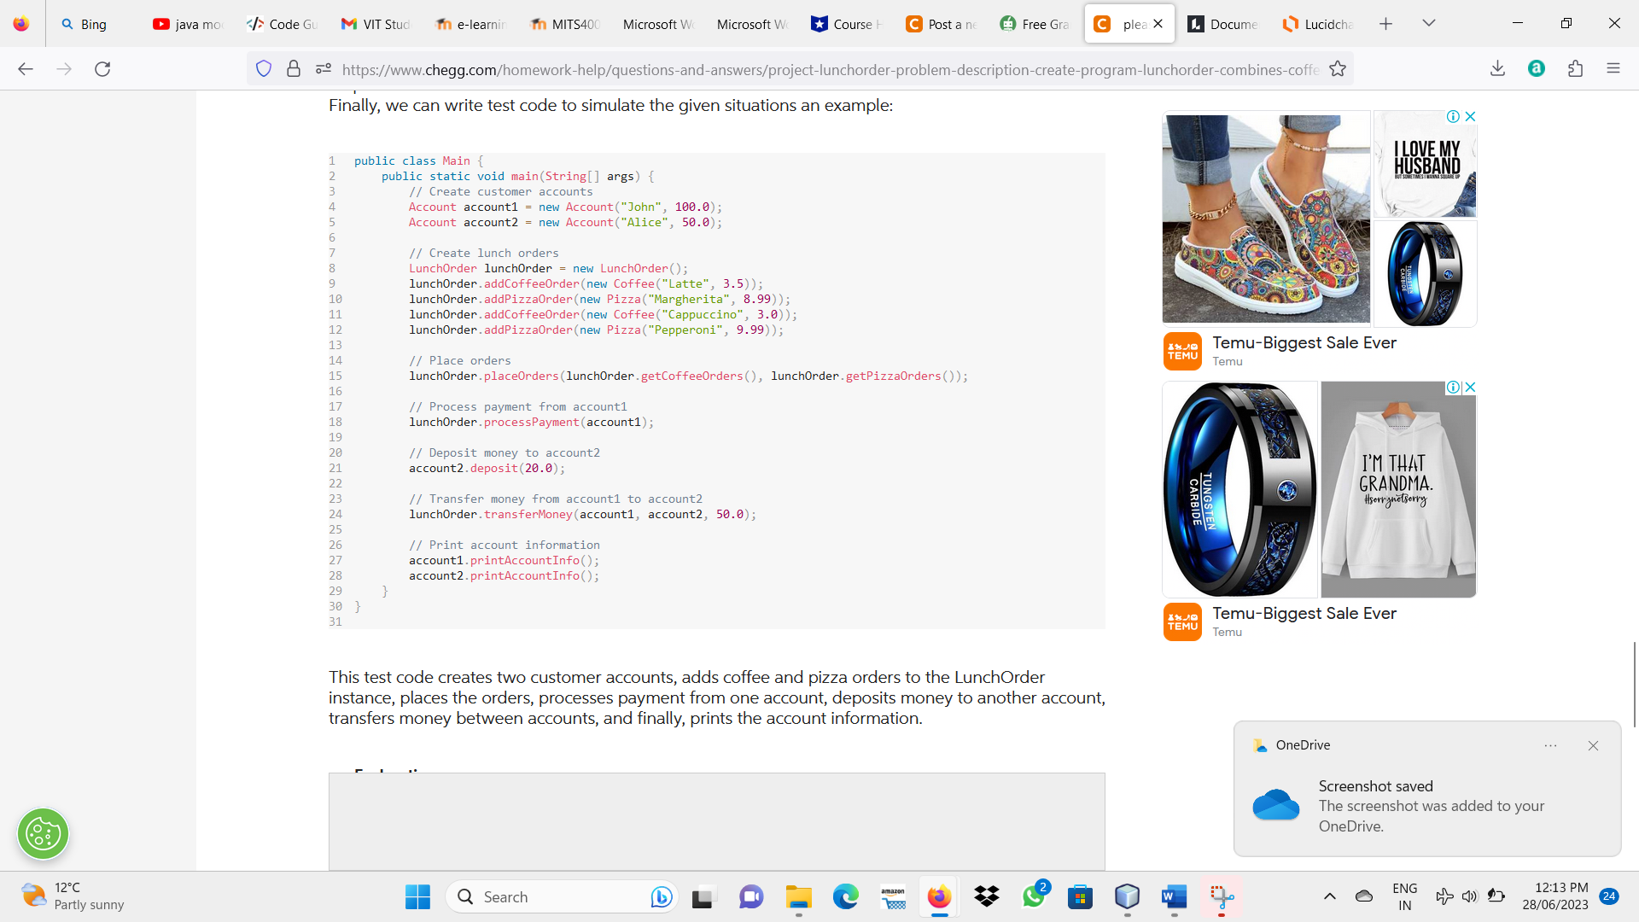Expand hidden system tray icons
Image resolution: width=1639 pixels, height=922 pixels.
tap(1329, 896)
